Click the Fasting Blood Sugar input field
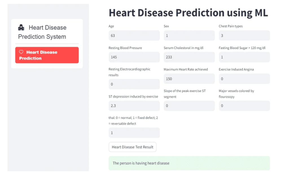Image resolution: width=289 pixels, height=177 pixels. [x=244, y=57]
